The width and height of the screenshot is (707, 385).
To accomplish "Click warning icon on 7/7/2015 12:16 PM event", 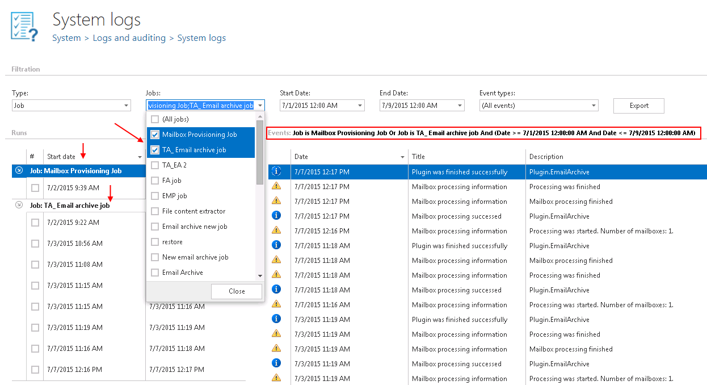I will pos(276,231).
